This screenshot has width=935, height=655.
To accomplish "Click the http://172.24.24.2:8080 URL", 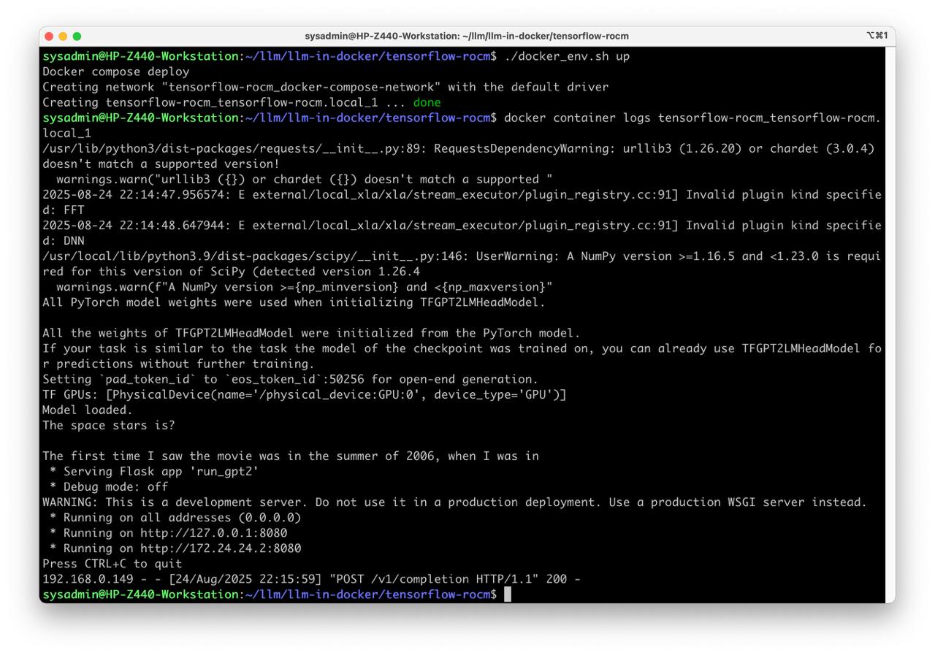I will (x=221, y=548).
